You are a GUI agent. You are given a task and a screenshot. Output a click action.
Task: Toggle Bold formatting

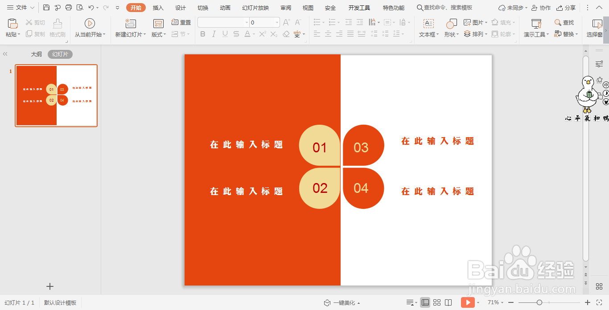pyautogui.click(x=203, y=34)
